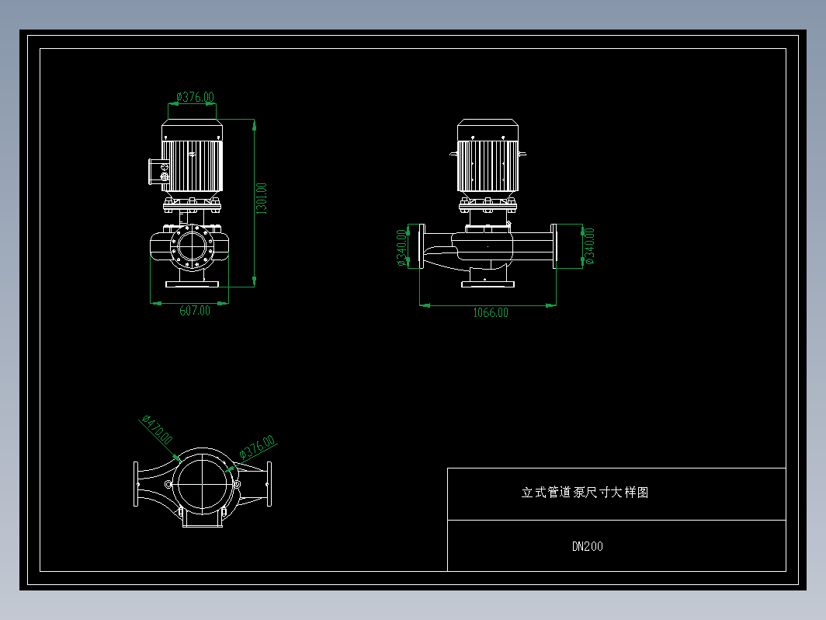Select the circular flange face in front view
The image size is (826, 620).
(x=193, y=247)
